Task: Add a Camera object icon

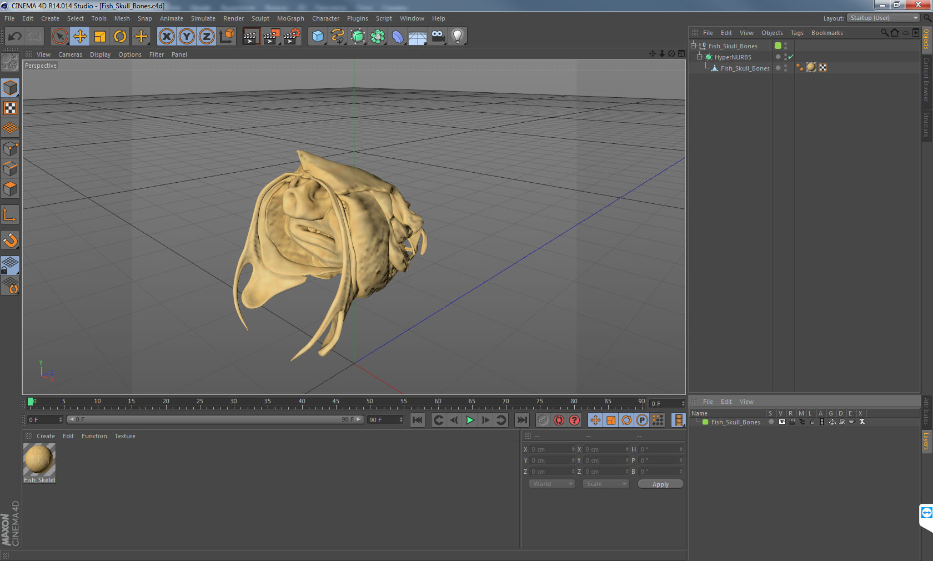Action: click(x=438, y=37)
